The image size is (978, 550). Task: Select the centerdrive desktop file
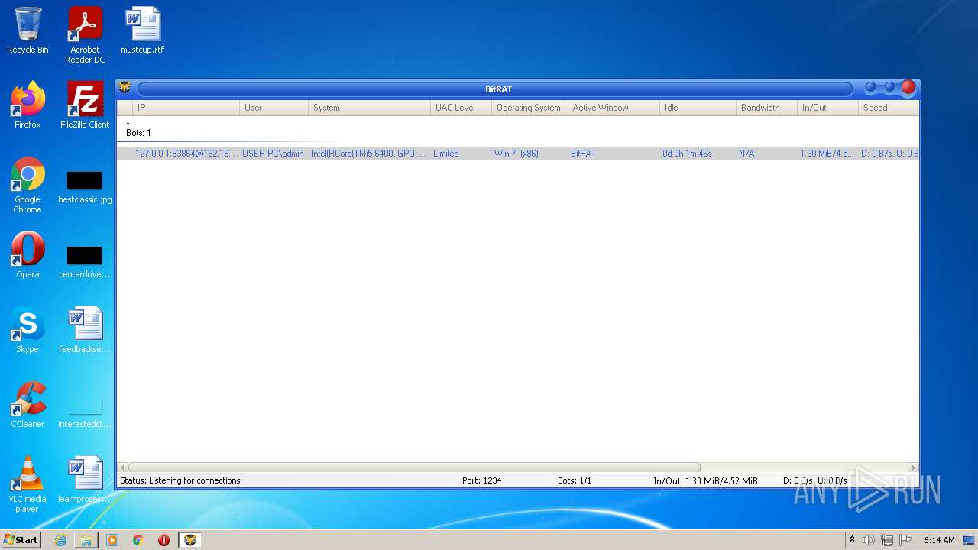tap(85, 262)
